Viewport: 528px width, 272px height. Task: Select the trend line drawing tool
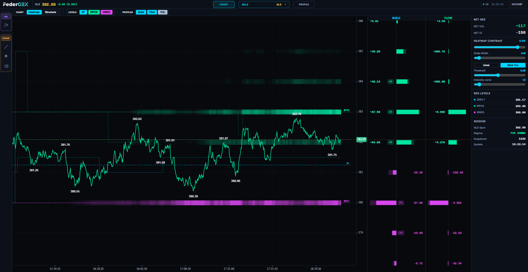click(6, 47)
